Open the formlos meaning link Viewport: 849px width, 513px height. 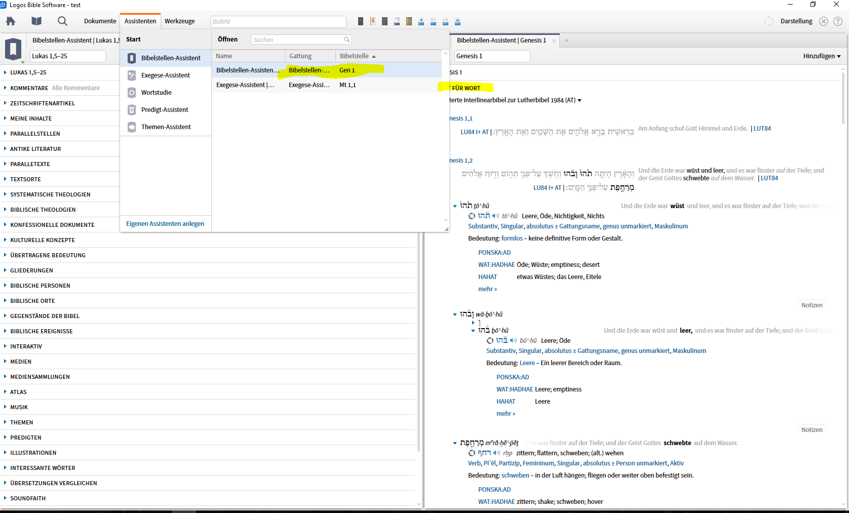click(x=512, y=238)
